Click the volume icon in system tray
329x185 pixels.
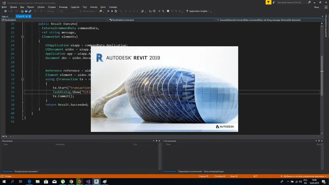click(300, 181)
